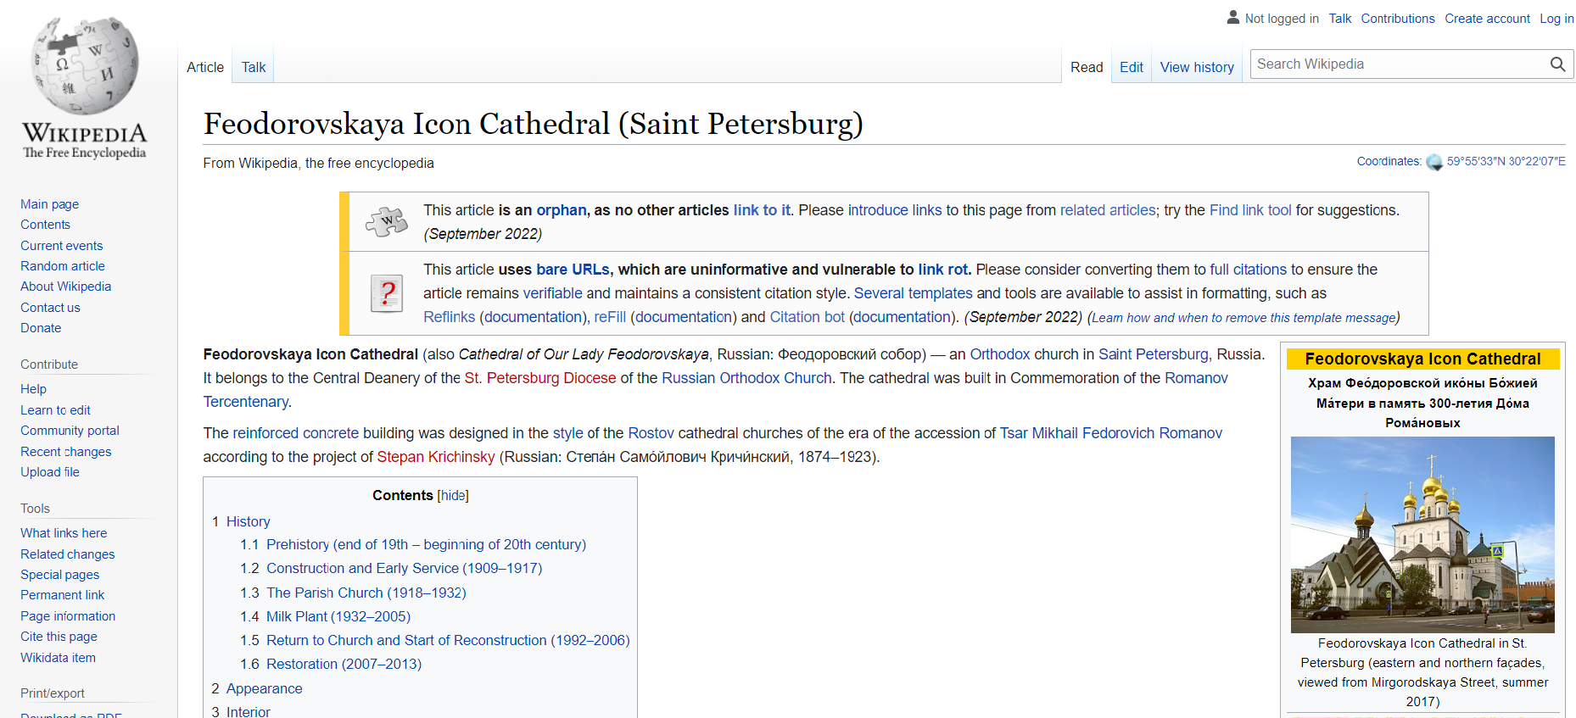Open Tsar Mikhail Fedorovich Romanov link

click(x=1111, y=433)
